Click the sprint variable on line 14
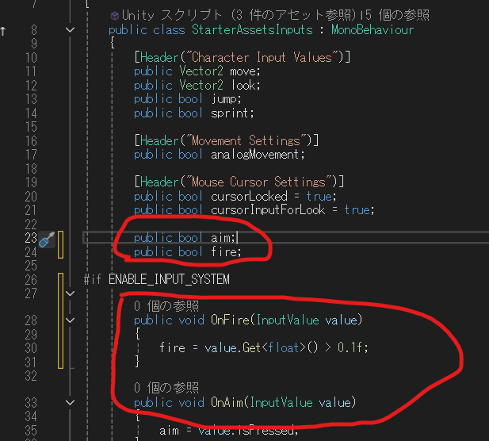This screenshot has height=441, width=489. 230,113
